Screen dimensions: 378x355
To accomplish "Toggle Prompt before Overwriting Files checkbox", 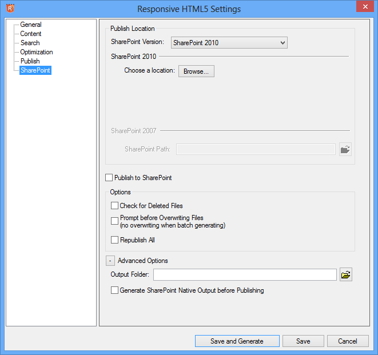I will pos(115,221).
